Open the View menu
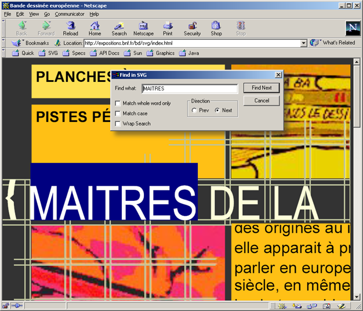 point(34,13)
